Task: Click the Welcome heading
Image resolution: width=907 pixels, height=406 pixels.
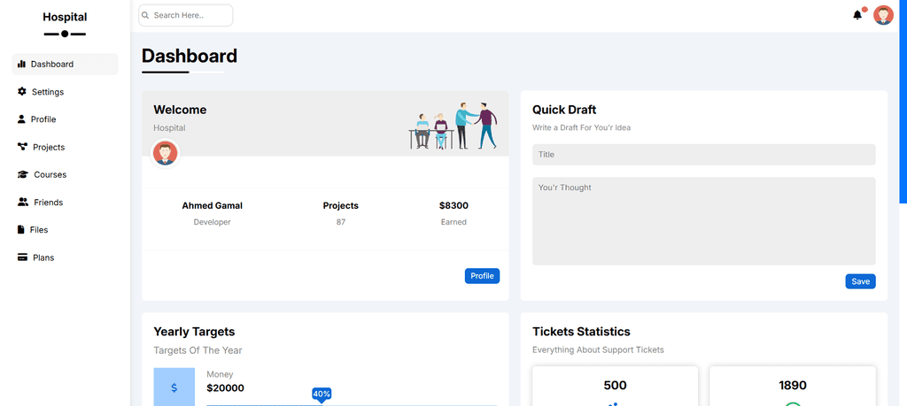Action: (180, 110)
